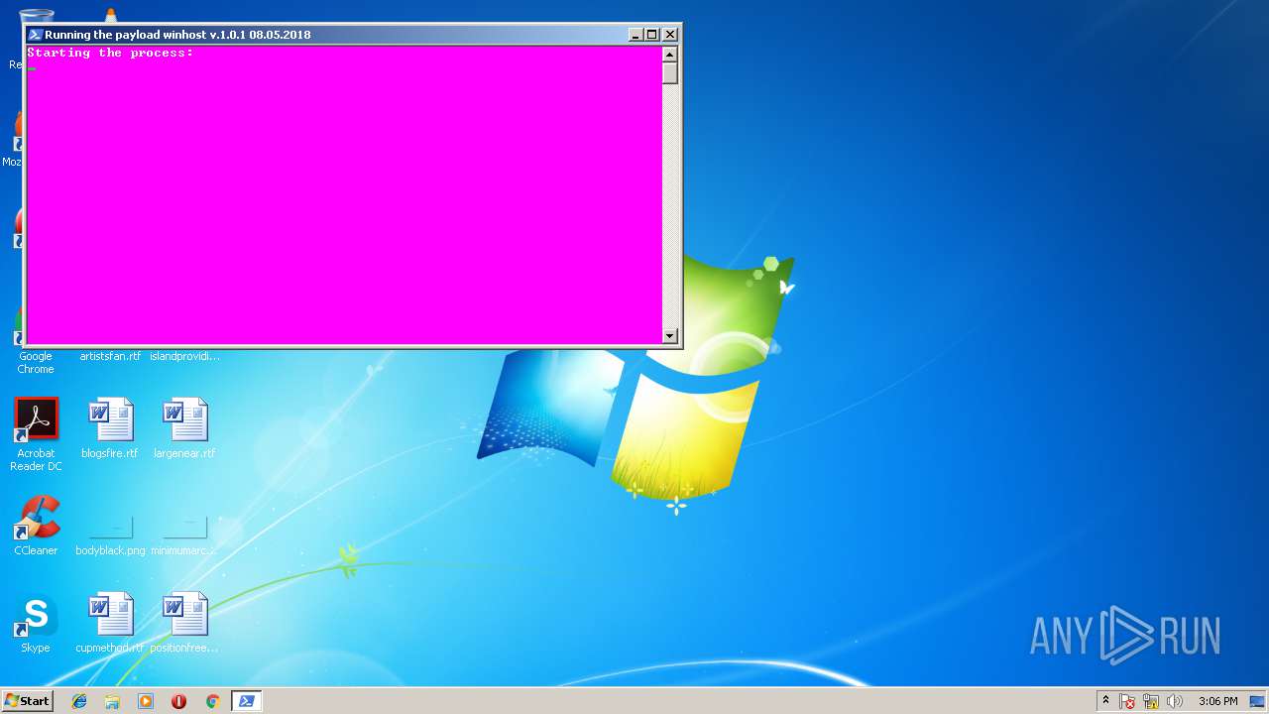
Task: Open the network status tray icon
Action: (x=1151, y=701)
